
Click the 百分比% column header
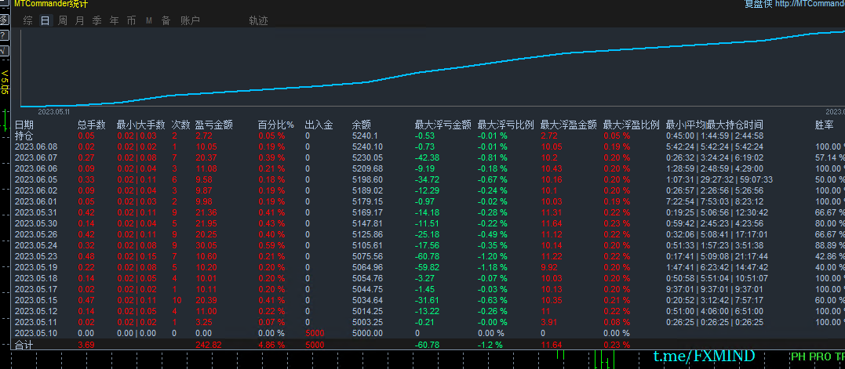click(276, 125)
